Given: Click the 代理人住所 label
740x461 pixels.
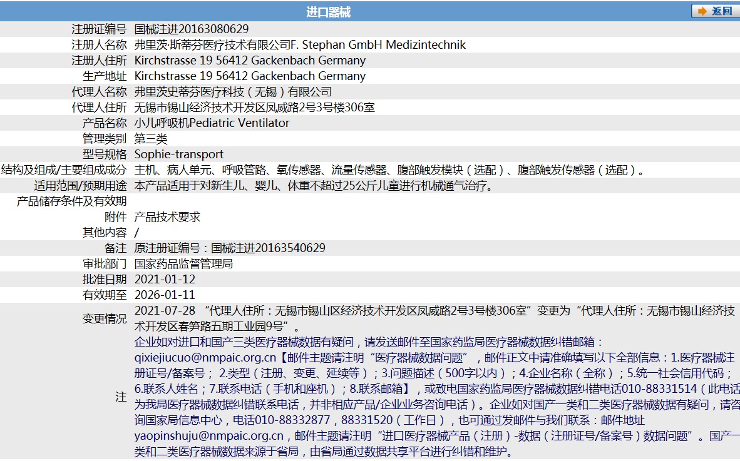Looking at the screenshot, I should pyautogui.click(x=99, y=108).
